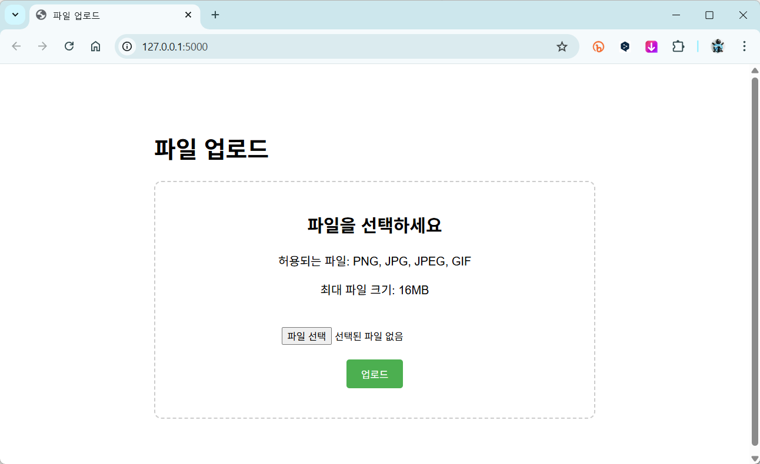Bookmark this page with the star icon
The image size is (760, 464).
pos(562,46)
